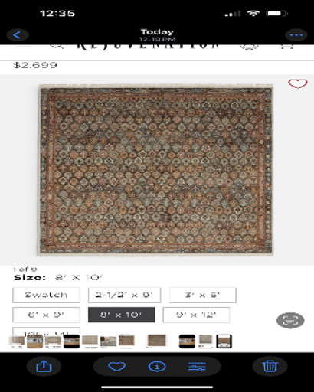Delete photo using the trash icon
The height and width of the screenshot is (392, 314).
click(270, 367)
